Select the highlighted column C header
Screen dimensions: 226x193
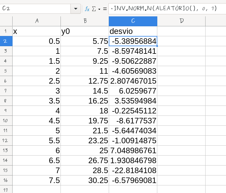point(133,21)
